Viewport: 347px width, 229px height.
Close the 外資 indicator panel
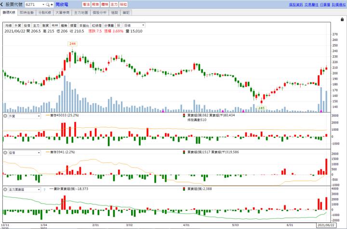[x=5, y=116]
